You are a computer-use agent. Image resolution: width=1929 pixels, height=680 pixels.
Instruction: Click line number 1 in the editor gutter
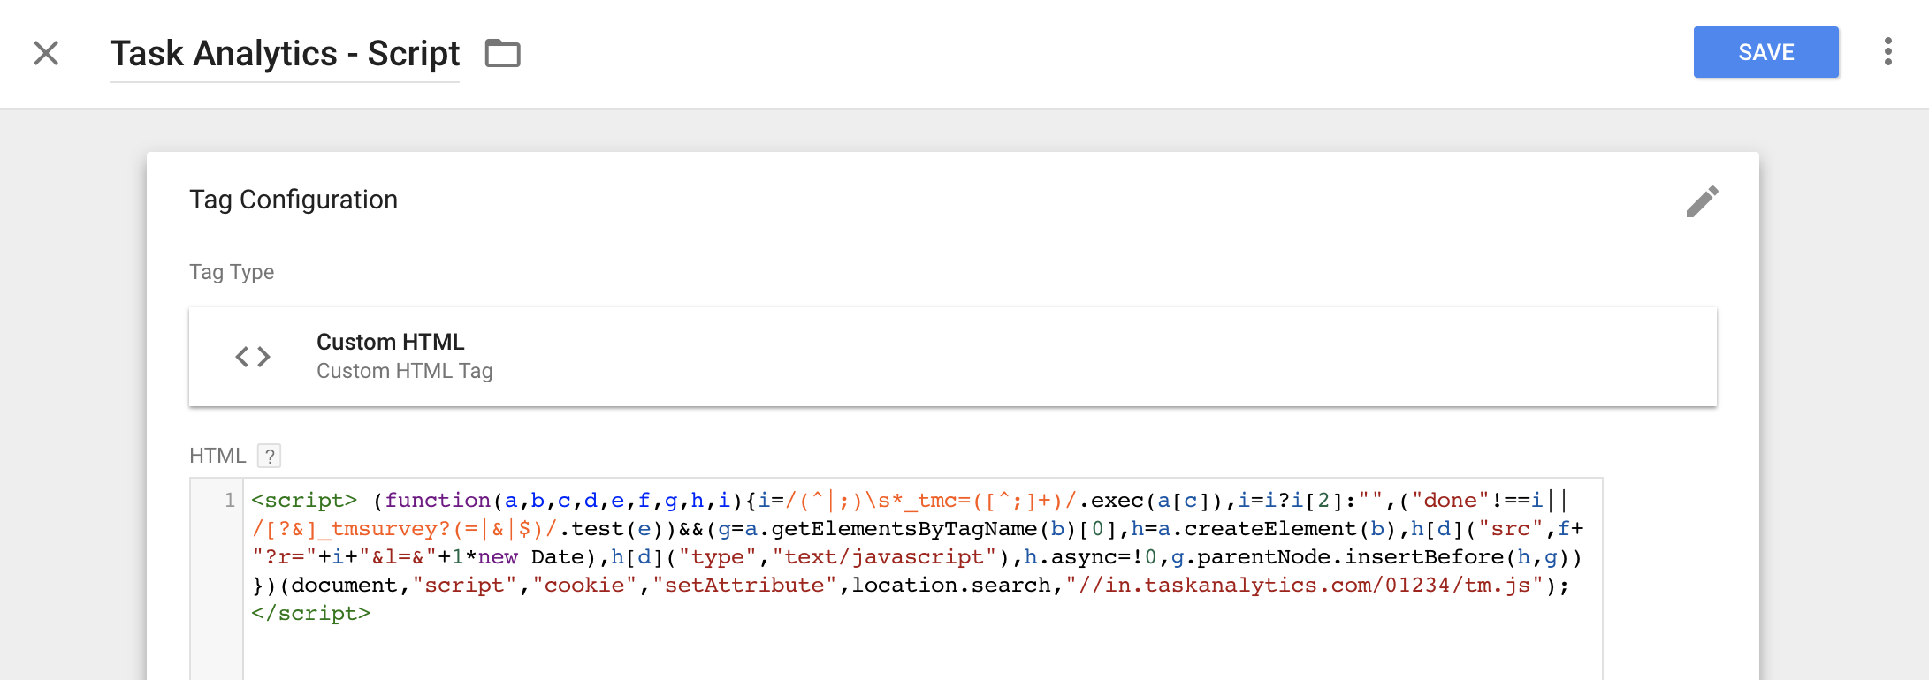(x=229, y=501)
